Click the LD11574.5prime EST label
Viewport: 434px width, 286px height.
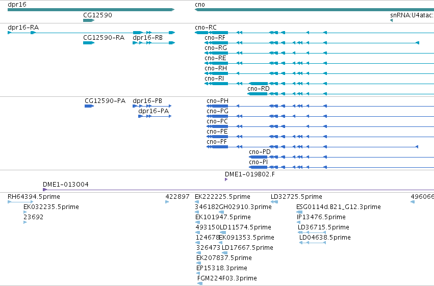pos(245,227)
